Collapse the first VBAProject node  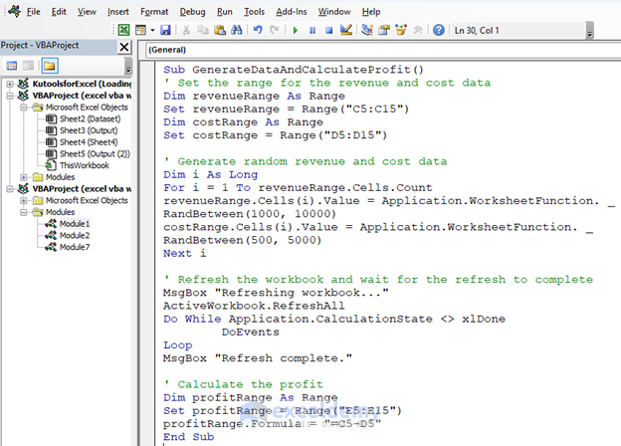(x=10, y=96)
